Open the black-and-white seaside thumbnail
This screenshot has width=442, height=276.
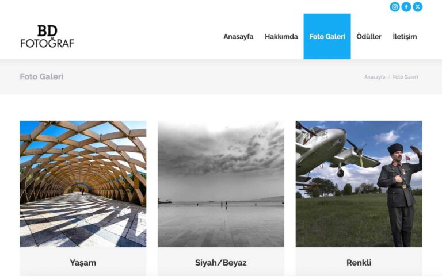(x=221, y=184)
